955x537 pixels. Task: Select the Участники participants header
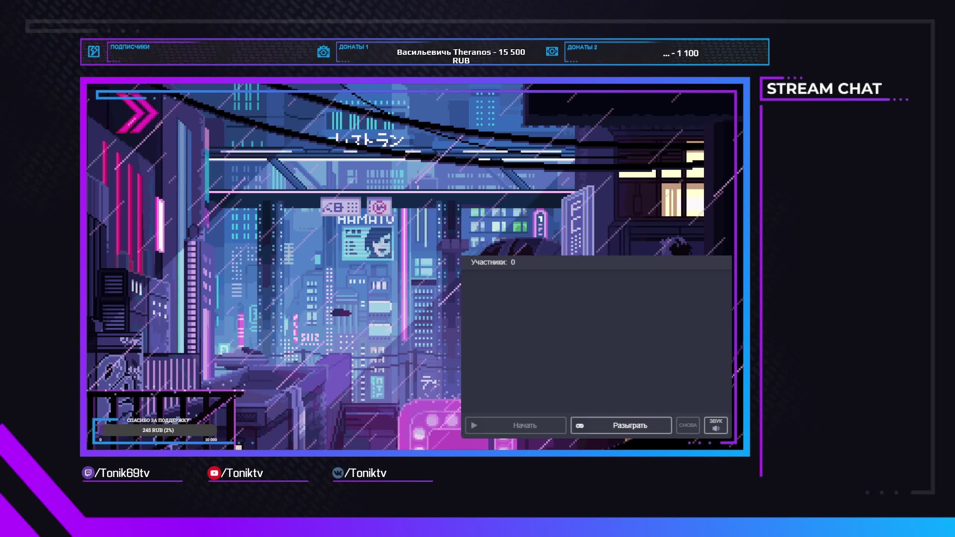coord(492,262)
